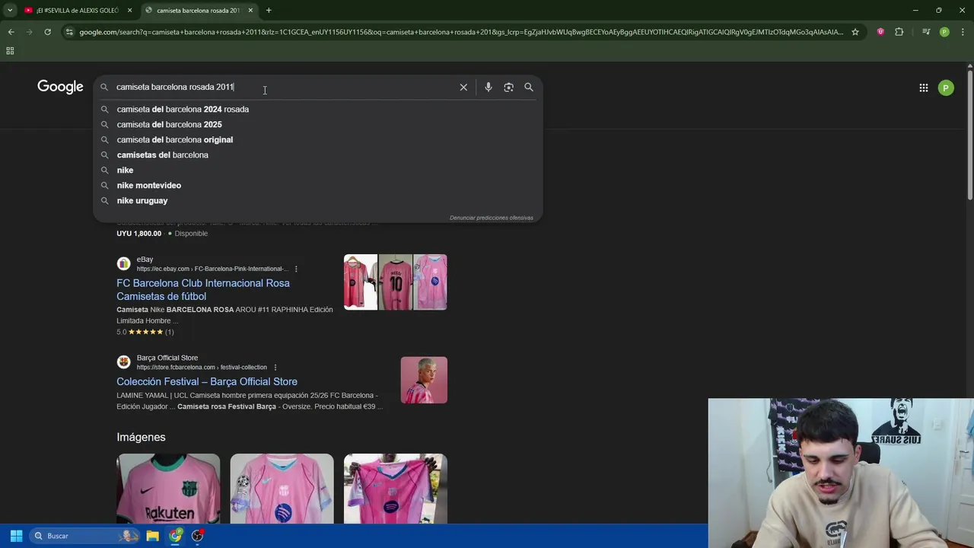This screenshot has height=548, width=974.
Task: Open the Windows Start menu
Action: tap(16, 536)
